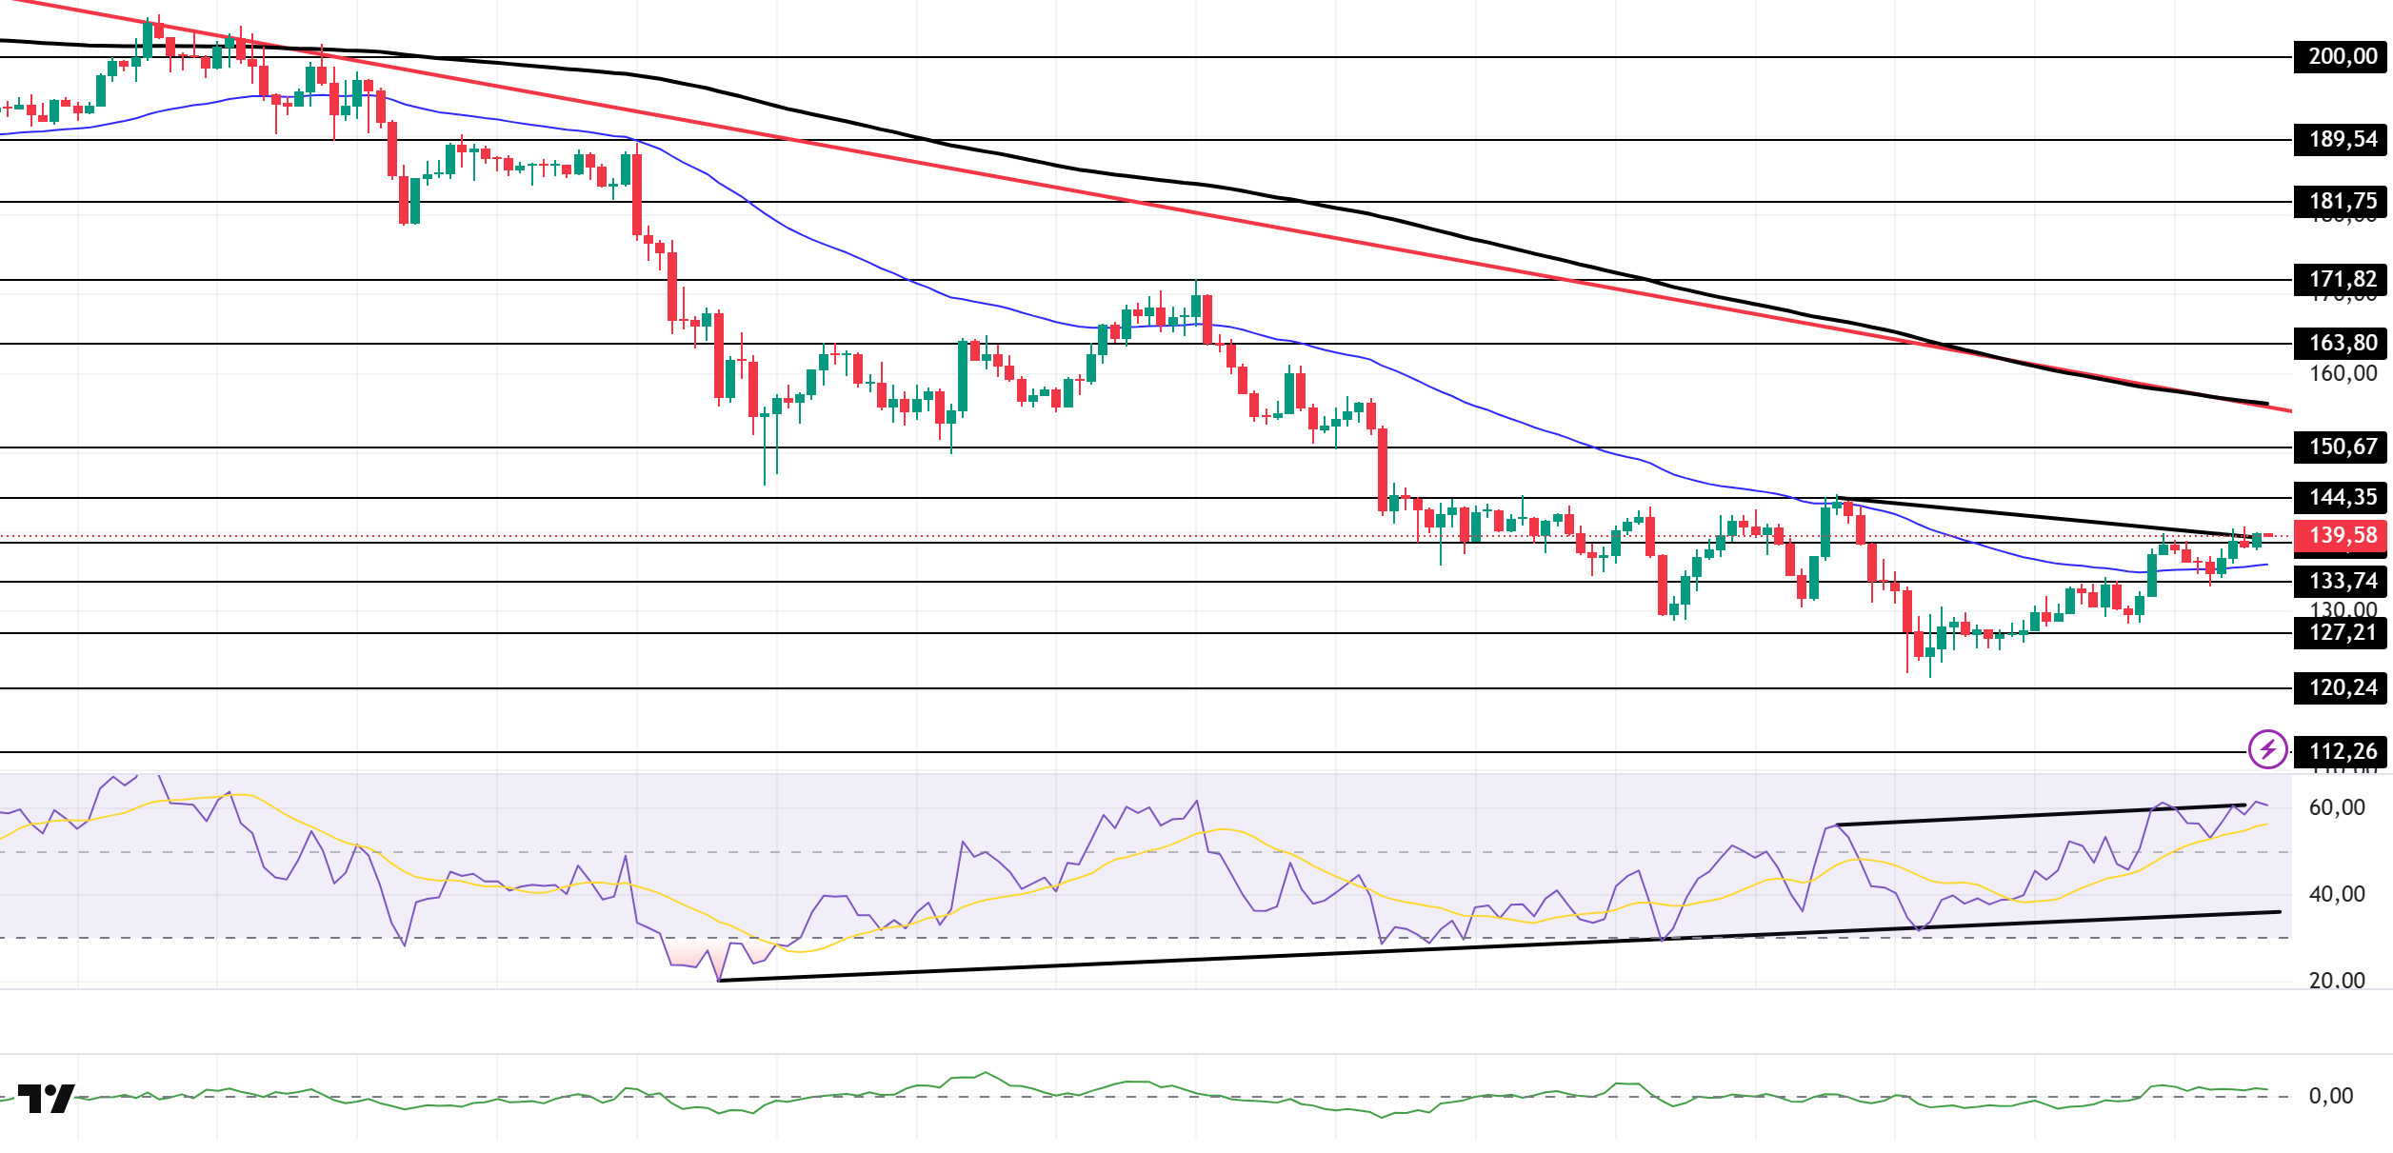Click the purple lightning bolt icon
The image size is (2393, 1153).
2267,749
